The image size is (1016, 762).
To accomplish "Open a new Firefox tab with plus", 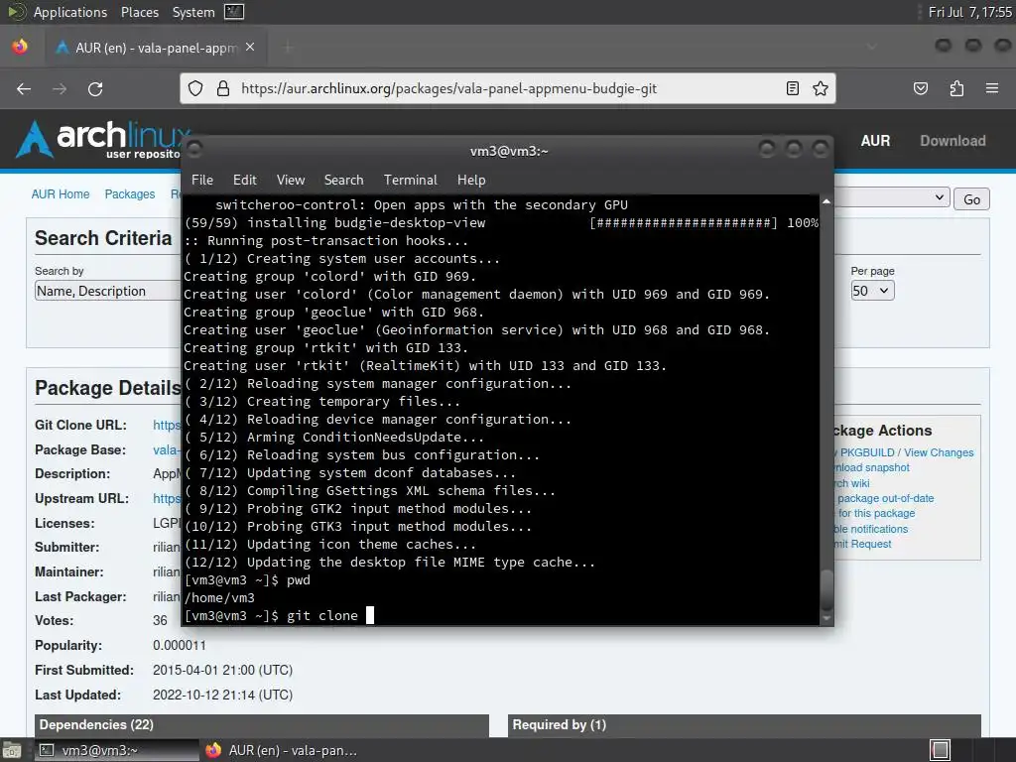I will click(288, 47).
